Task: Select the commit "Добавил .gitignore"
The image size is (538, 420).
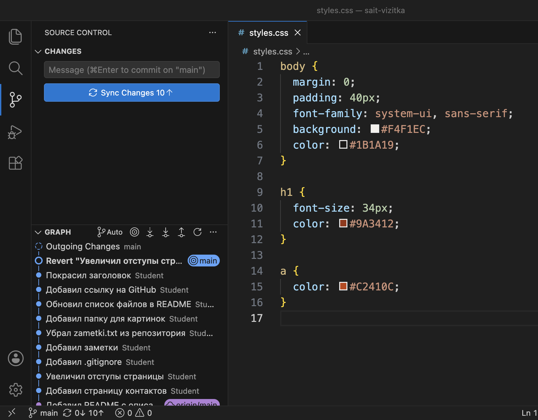Action: click(x=130, y=362)
